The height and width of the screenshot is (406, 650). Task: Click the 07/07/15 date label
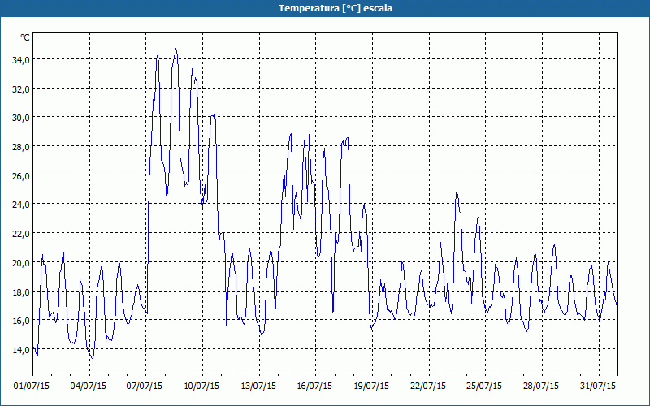click(x=145, y=387)
